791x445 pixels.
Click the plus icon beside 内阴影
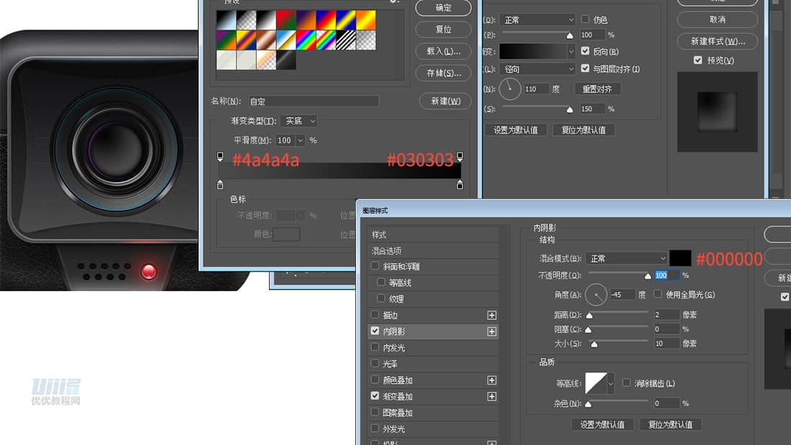pyautogui.click(x=492, y=331)
